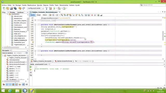
Task: Switch to the History view tab
Action: click(45, 15)
